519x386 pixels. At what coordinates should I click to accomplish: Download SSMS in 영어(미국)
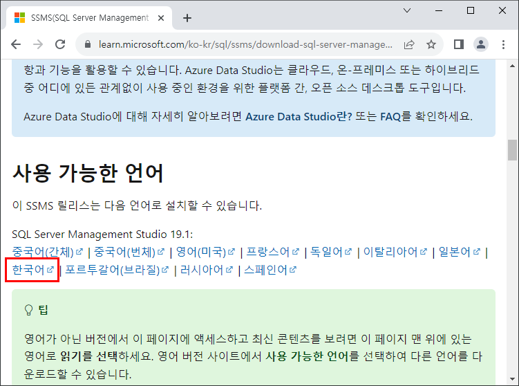pos(205,252)
